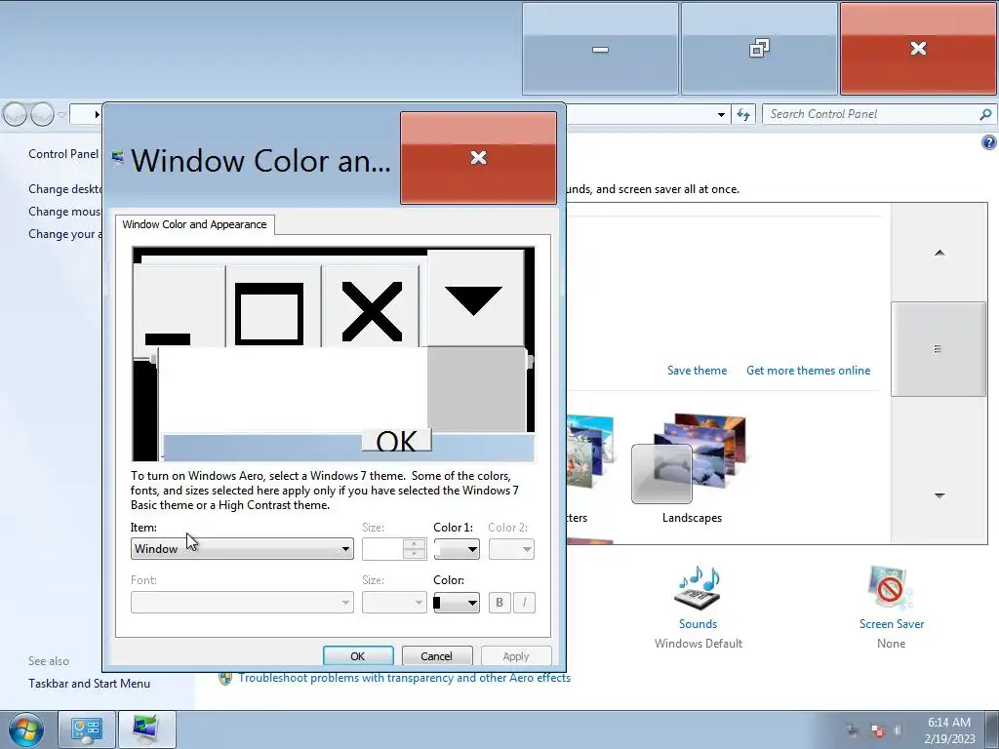Click Cancel in the dialog

click(x=436, y=656)
